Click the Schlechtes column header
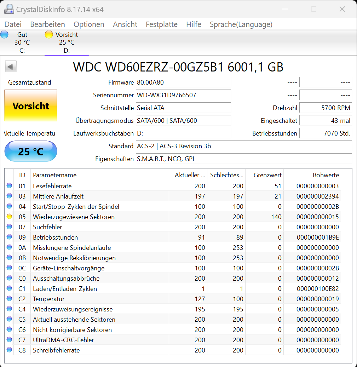The height and width of the screenshot is (367, 357). [x=226, y=175]
